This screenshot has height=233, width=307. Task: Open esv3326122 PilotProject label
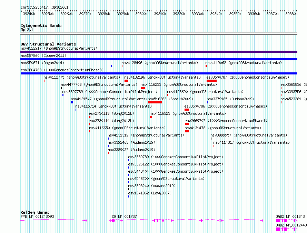176,164
